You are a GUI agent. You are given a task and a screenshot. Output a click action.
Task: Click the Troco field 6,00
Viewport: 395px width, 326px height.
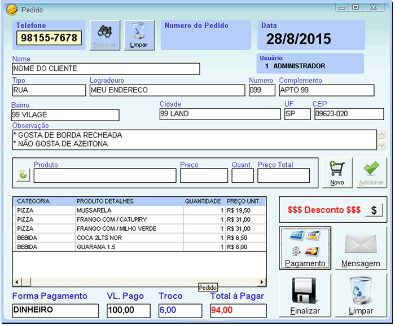(x=181, y=311)
